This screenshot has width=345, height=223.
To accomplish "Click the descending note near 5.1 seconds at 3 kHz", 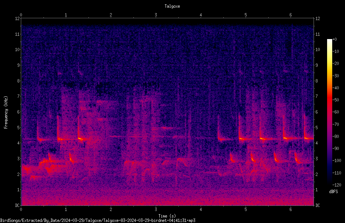I will click(253, 158).
